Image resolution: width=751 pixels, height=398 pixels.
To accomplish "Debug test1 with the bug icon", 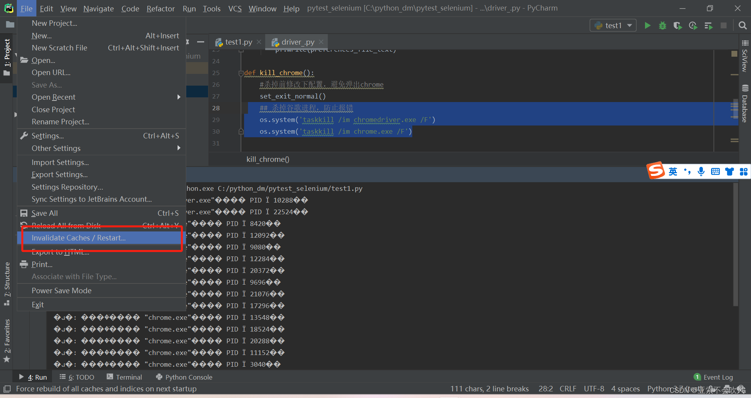I will pyautogui.click(x=662, y=25).
